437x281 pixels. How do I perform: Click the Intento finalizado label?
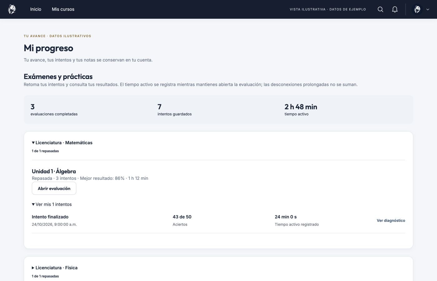[x=50, y=217]
